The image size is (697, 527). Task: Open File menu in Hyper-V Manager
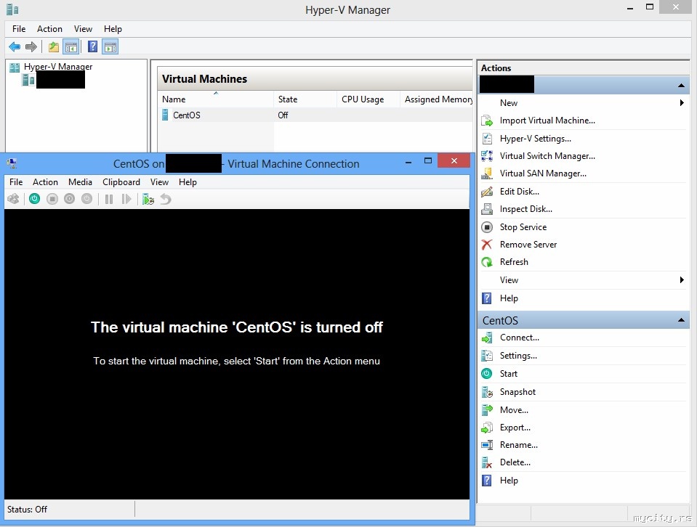(19, 29)
